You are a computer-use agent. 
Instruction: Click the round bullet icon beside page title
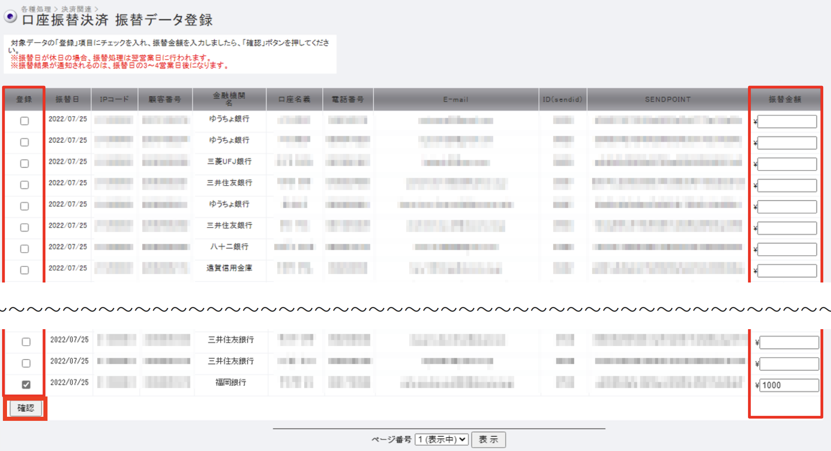pyautogui.click(x=10, y=17)
